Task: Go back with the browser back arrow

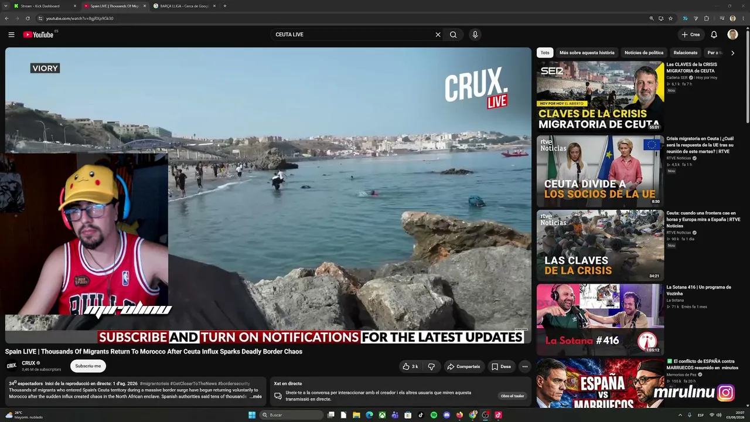Action: tap(6, 18)
